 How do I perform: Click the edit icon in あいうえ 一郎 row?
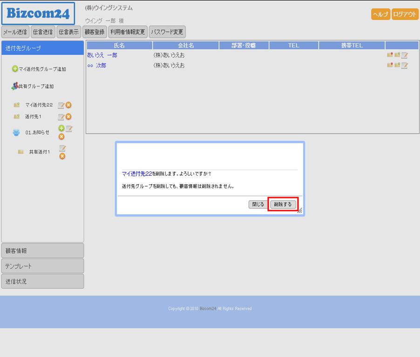(404, 55)
